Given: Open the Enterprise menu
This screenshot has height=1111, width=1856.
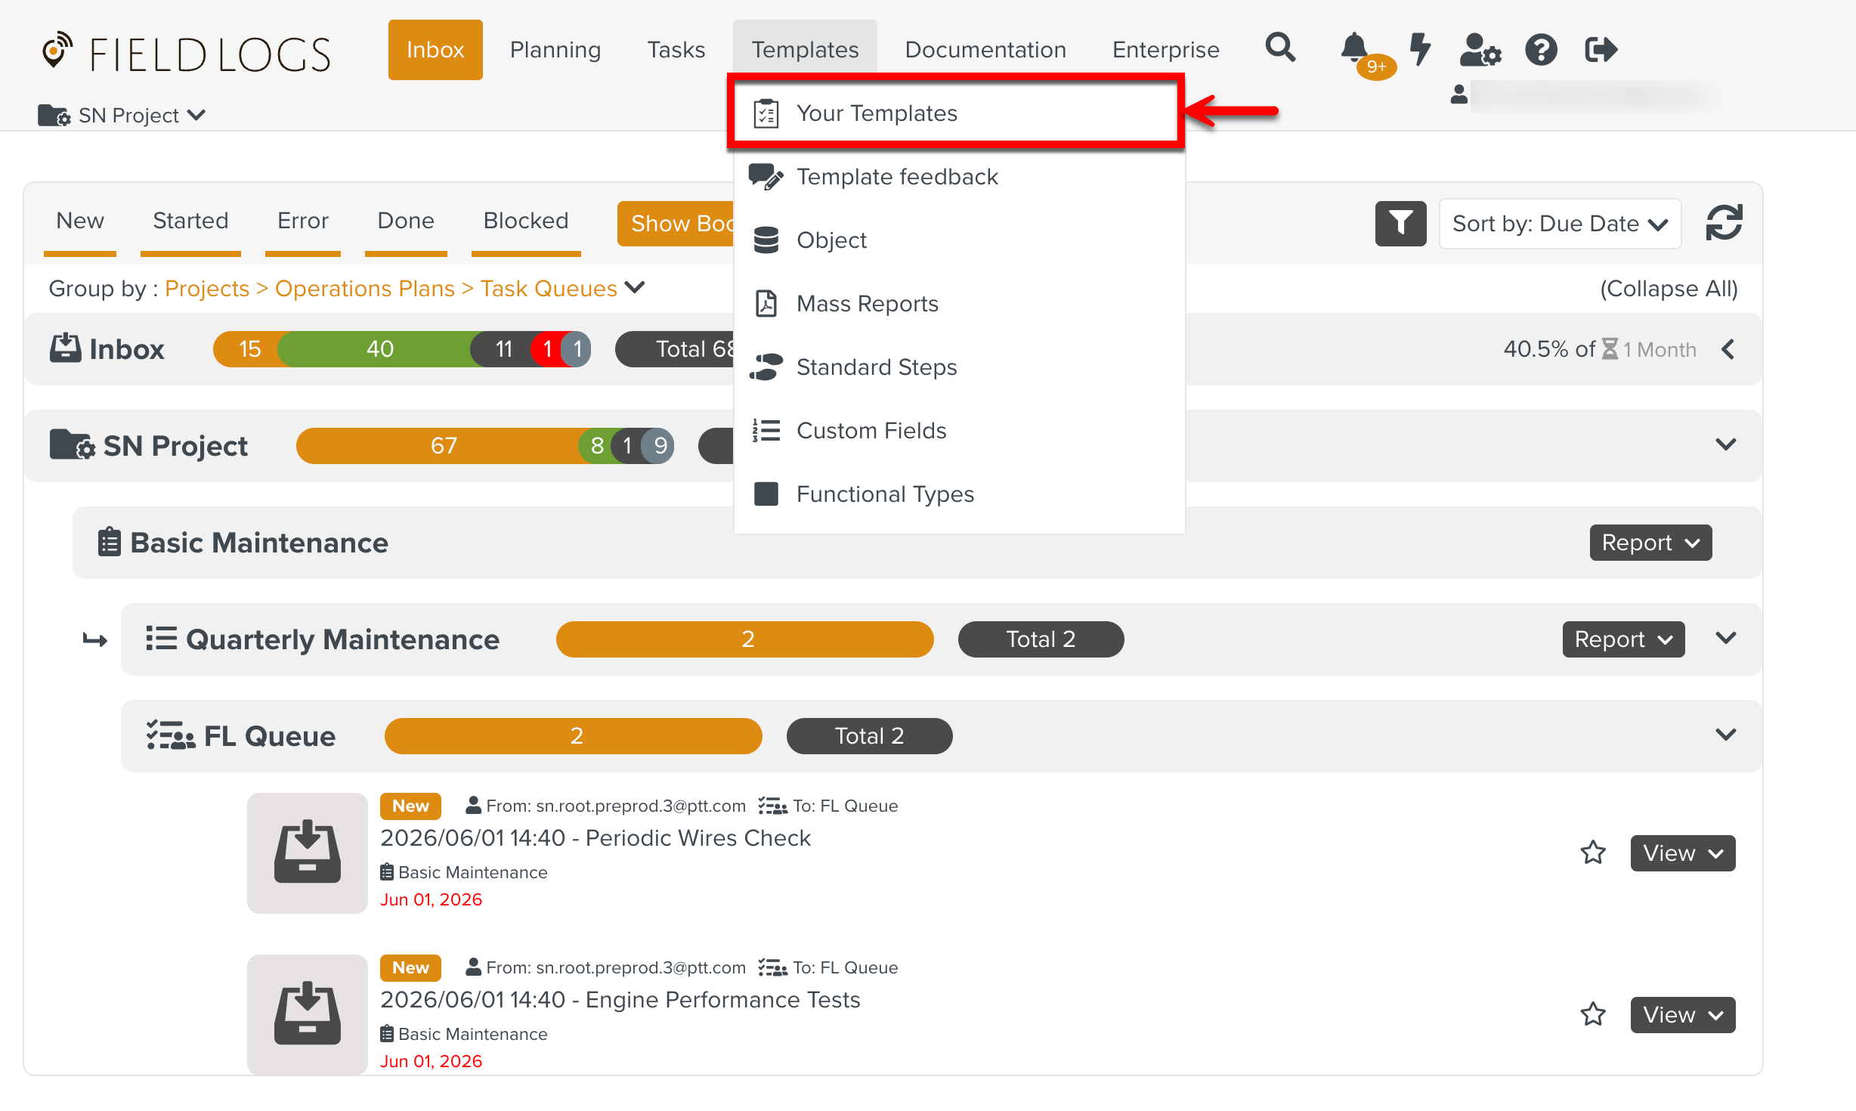Looking at the screenshot, I should pyautogui.click(x=1165, y=50).
